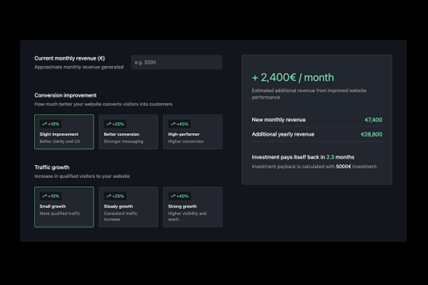
Task: Click the monthly revenue input field
Action: tap(176, 62)
